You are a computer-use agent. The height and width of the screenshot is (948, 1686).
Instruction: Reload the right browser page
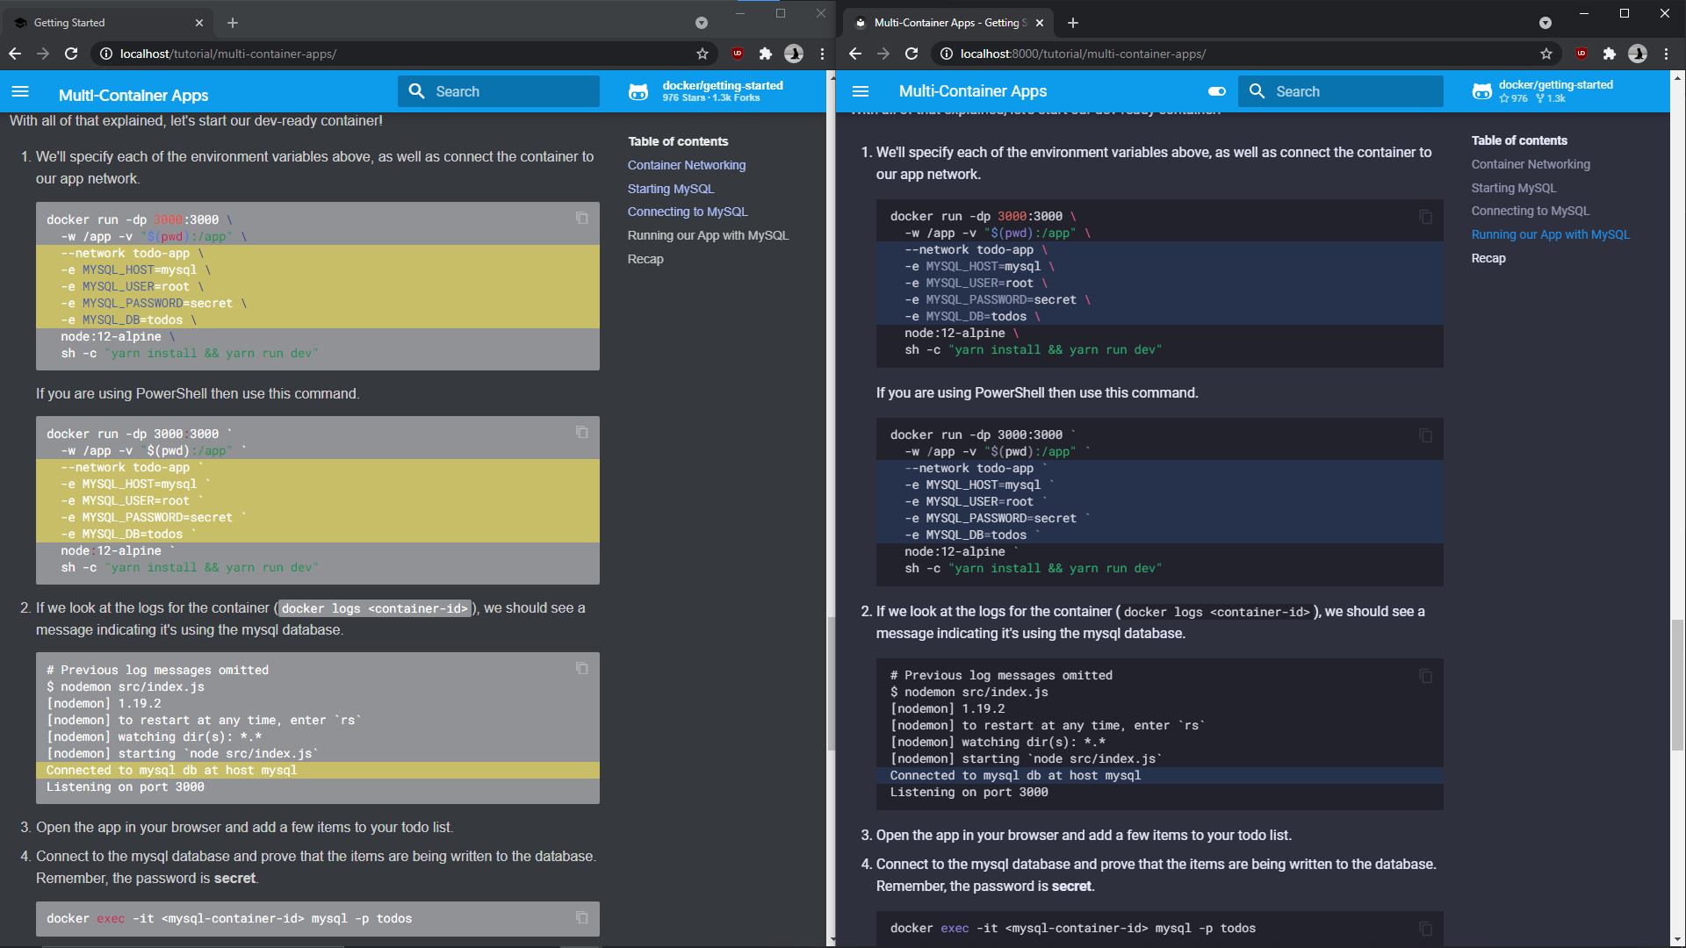pyautogui.click(x=911, y=54)
